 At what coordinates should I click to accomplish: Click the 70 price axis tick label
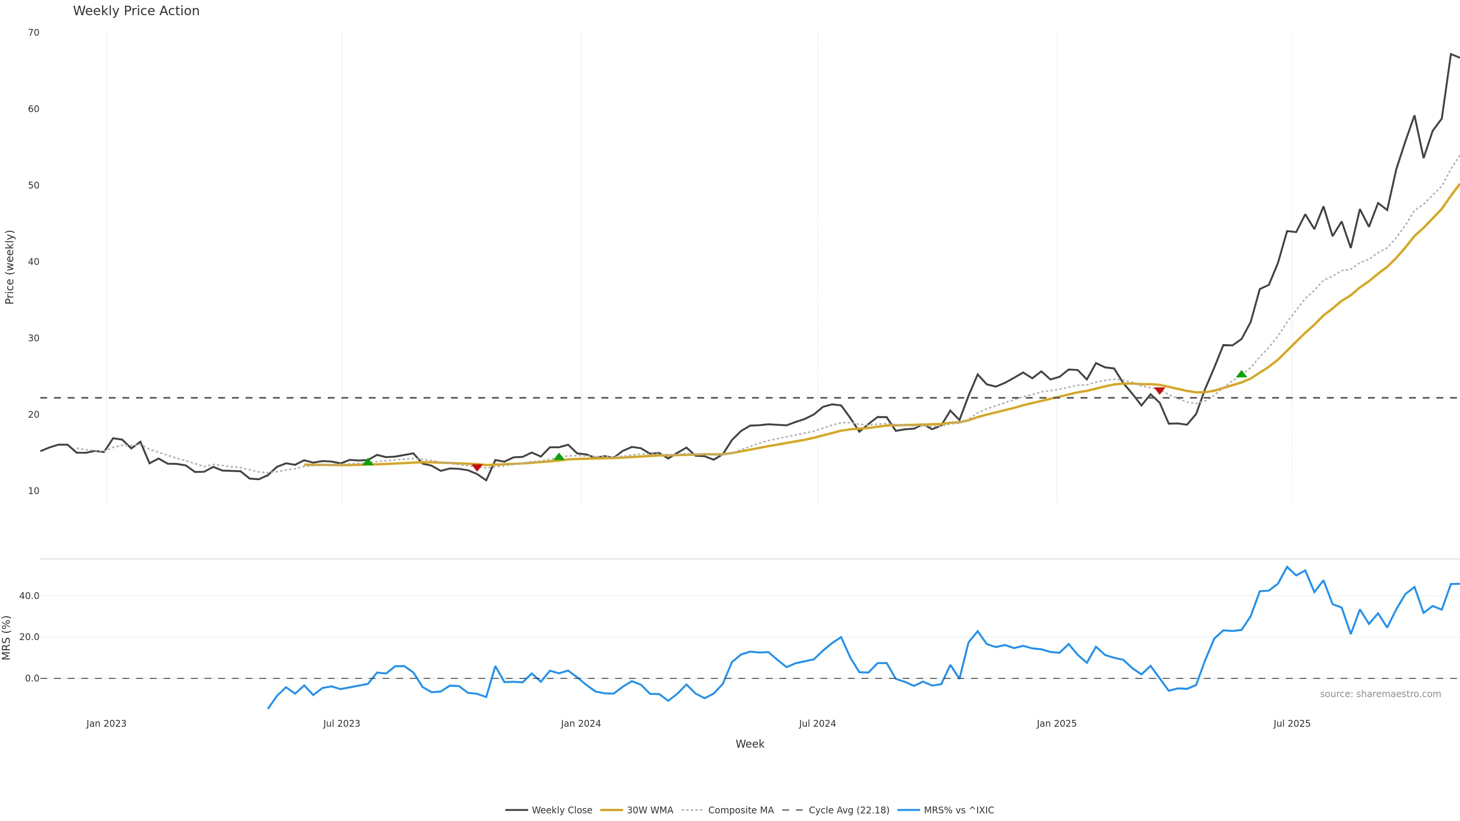[x=33, y=33]
